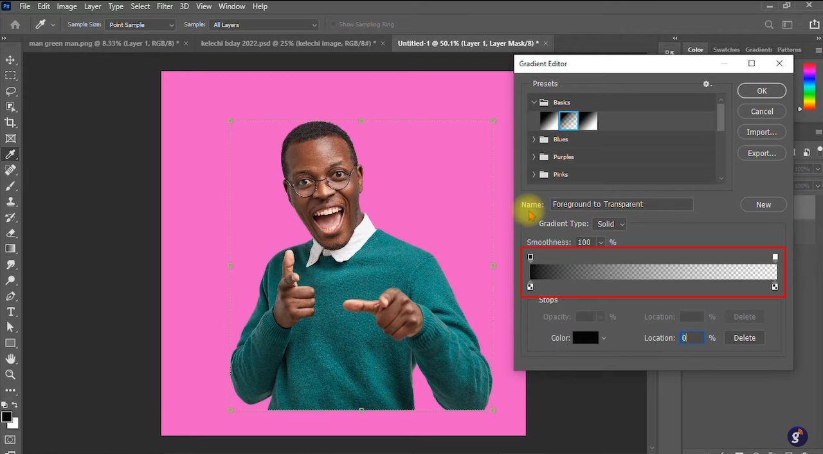Collapse the Basics preset folder
Viewport: 823px width, 454px height.
pos(534,102)
